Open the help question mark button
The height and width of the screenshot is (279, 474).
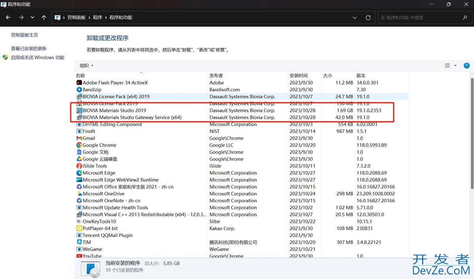[466, 66]
